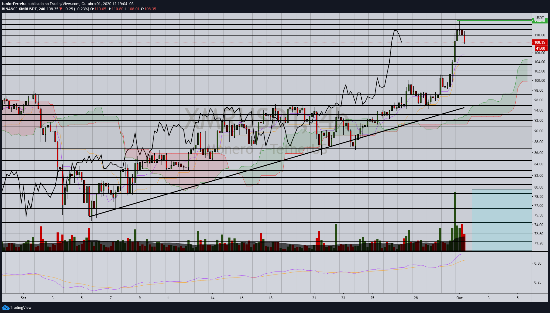Click the 240 timeframe label
Image resolution: width=550 pixels, height=313 pixels.
(42, 9)
